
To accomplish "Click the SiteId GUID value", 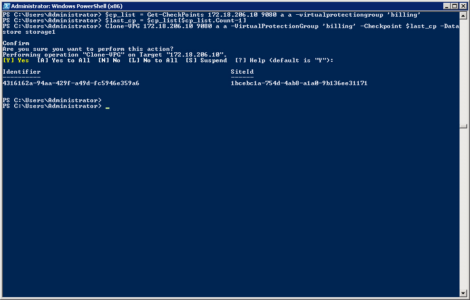I will click(299, 83).
